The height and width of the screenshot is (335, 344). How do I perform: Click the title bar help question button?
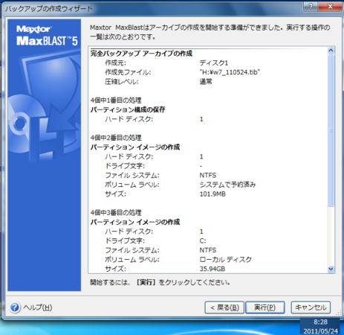pos(311,7)
